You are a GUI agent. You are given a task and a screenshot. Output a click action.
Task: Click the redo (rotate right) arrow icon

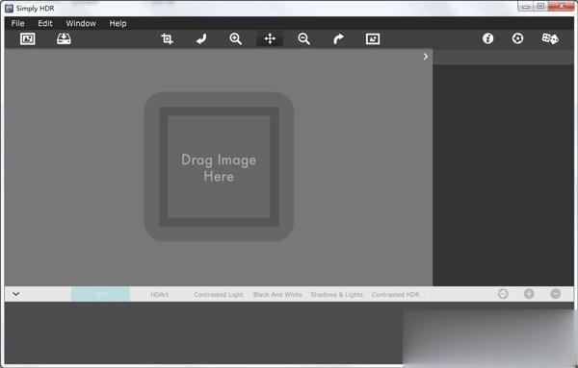[338, 38]
